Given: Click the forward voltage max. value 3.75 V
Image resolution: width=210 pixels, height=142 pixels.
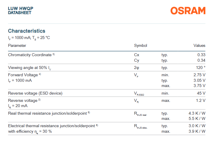Looking at the screenshot, I should [200, 86].
